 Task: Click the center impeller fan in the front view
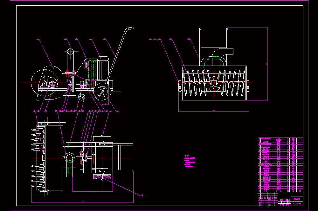tap(214, 83)
